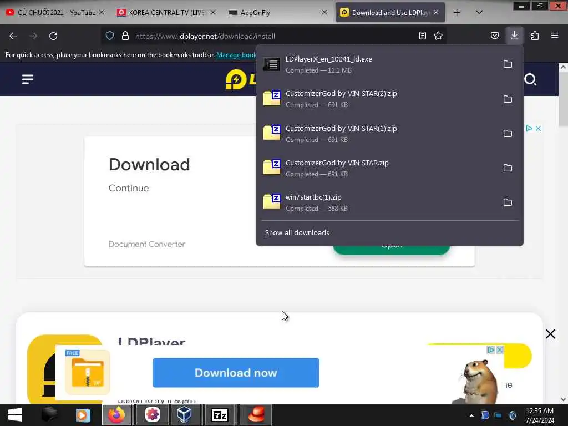The height and width of the screenshot is (426, 568).
Task: Close the AppOnFly tab
Action: point(324,12)
